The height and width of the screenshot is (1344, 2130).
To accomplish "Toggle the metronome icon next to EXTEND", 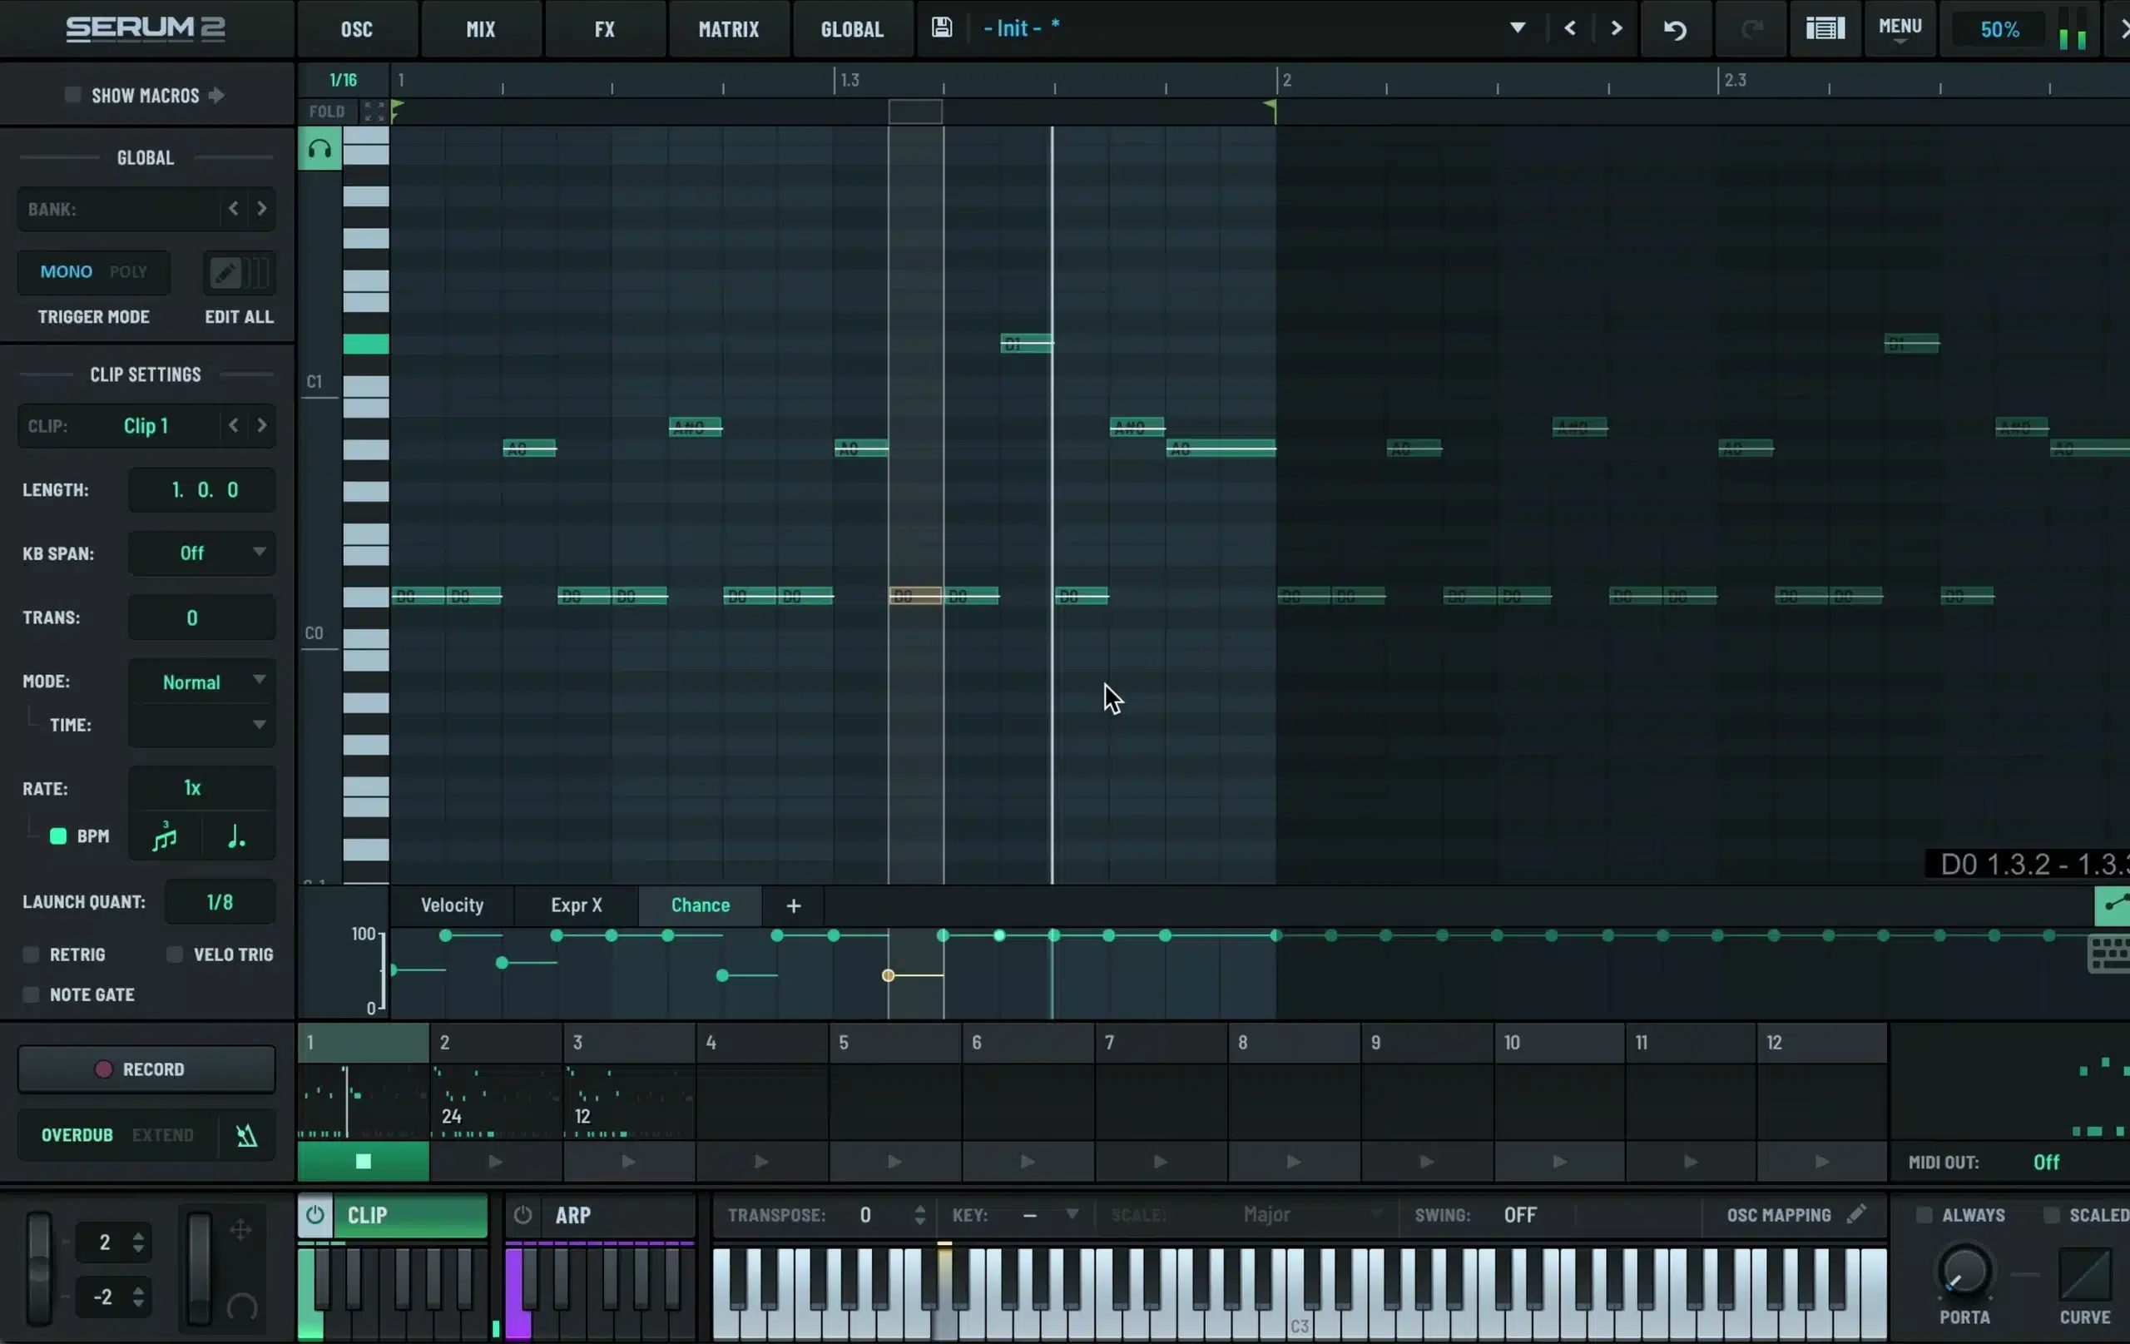I will click(247, 1135).
